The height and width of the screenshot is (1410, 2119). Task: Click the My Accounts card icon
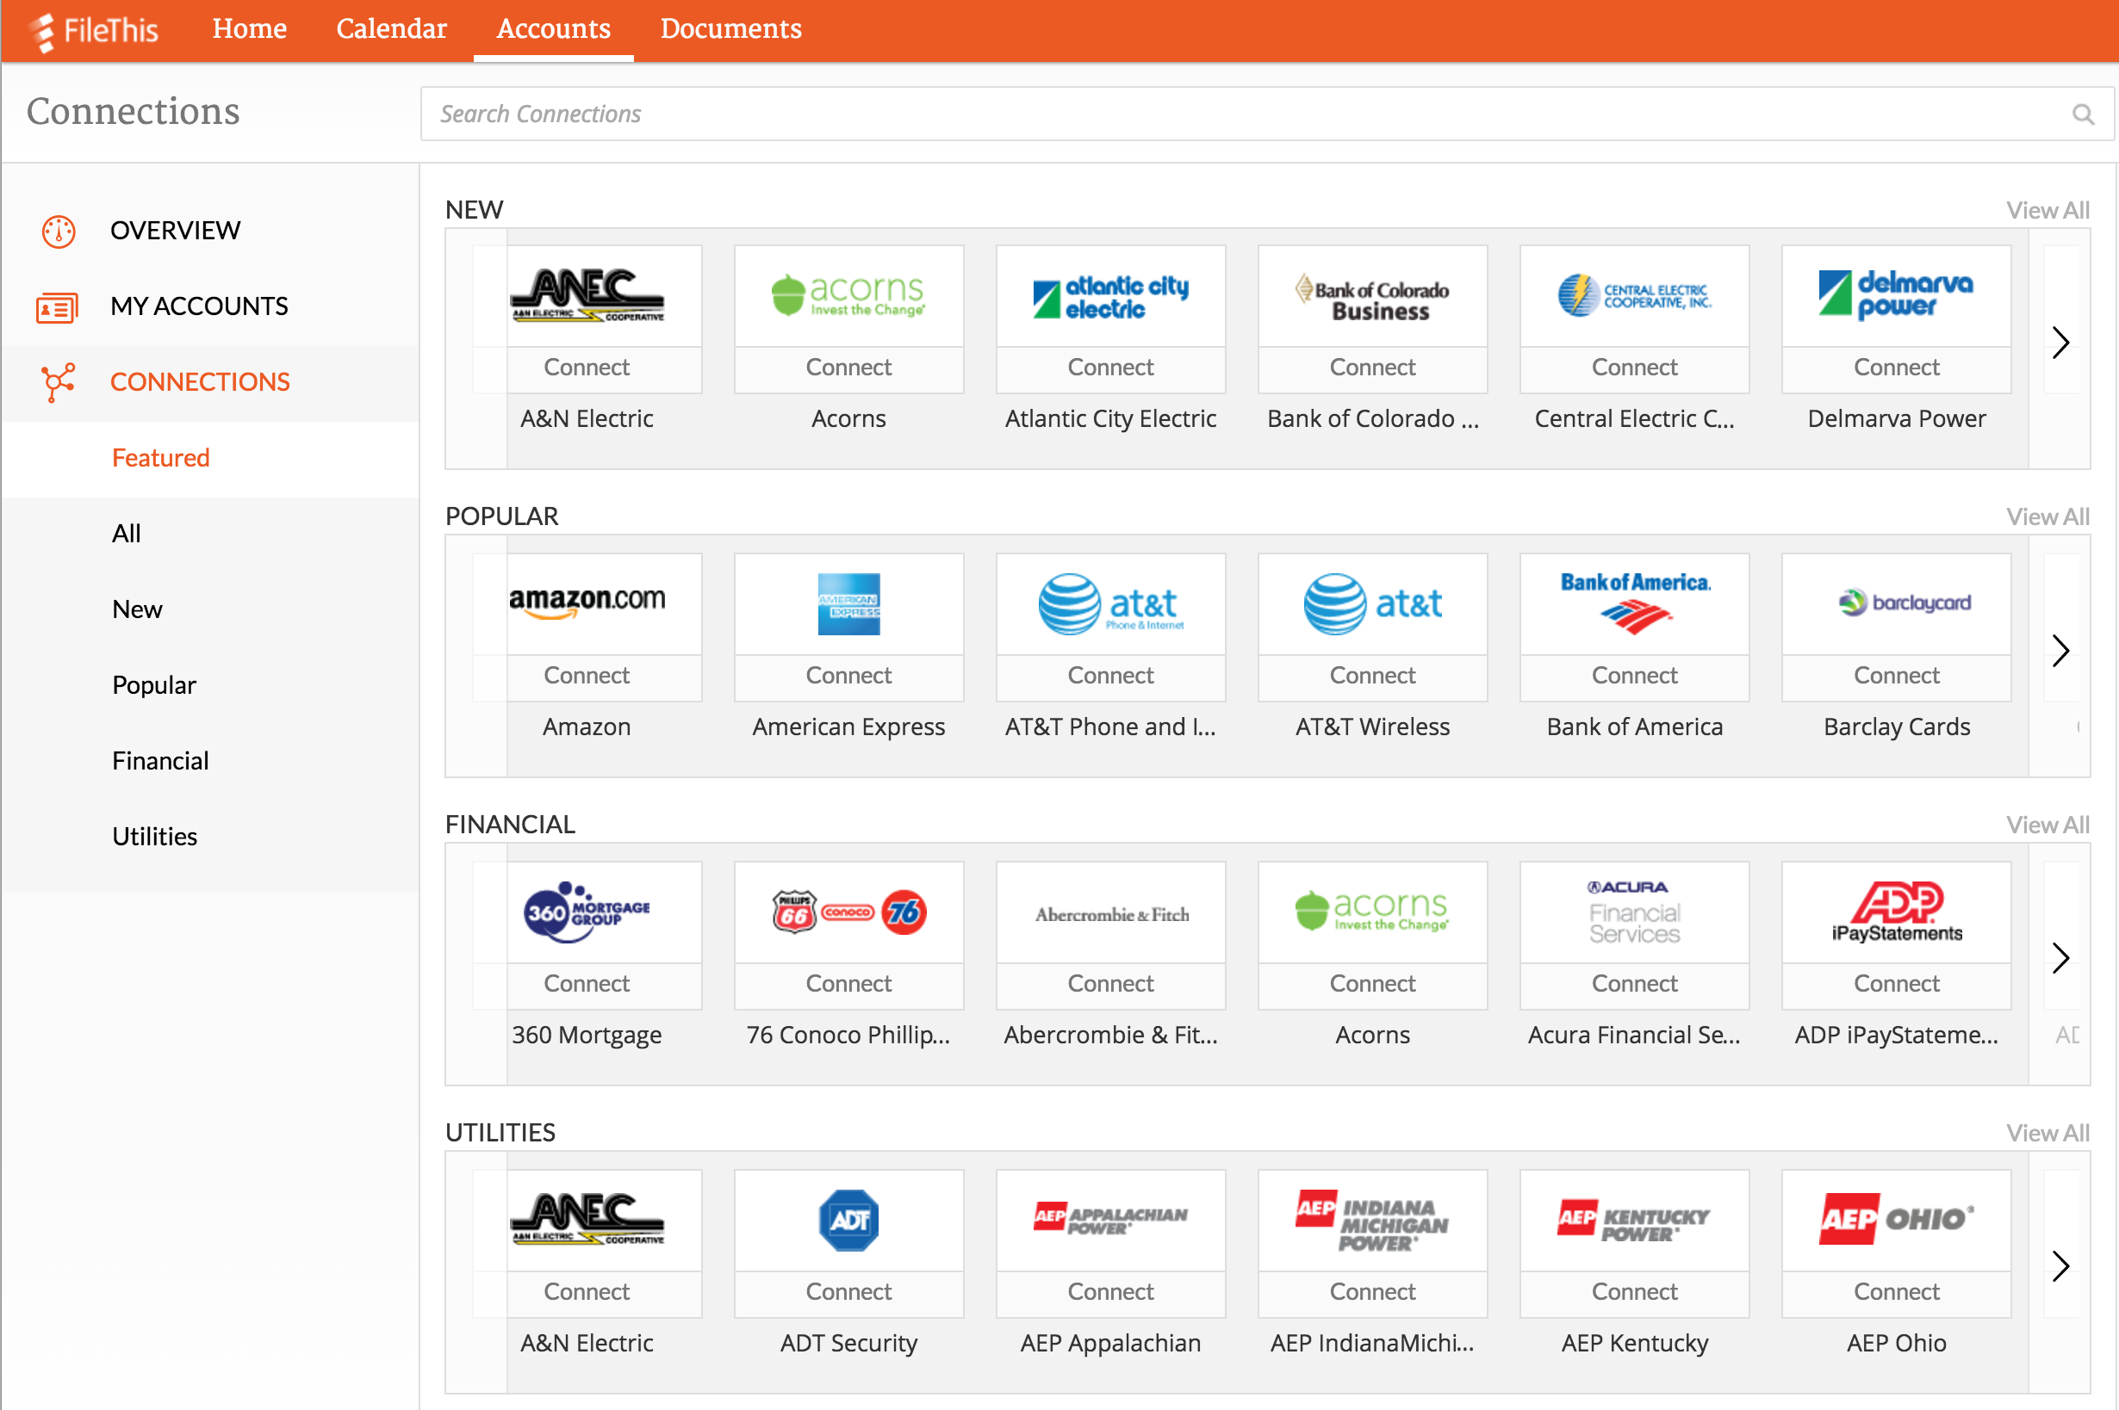click(x=57, y=307)
